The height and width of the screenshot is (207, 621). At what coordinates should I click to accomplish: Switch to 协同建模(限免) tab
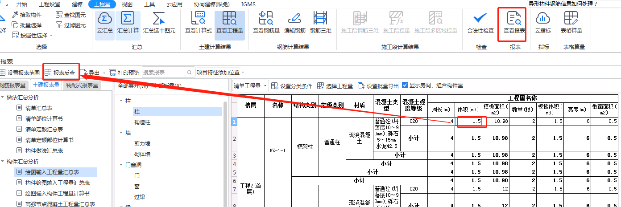[211, 4]
